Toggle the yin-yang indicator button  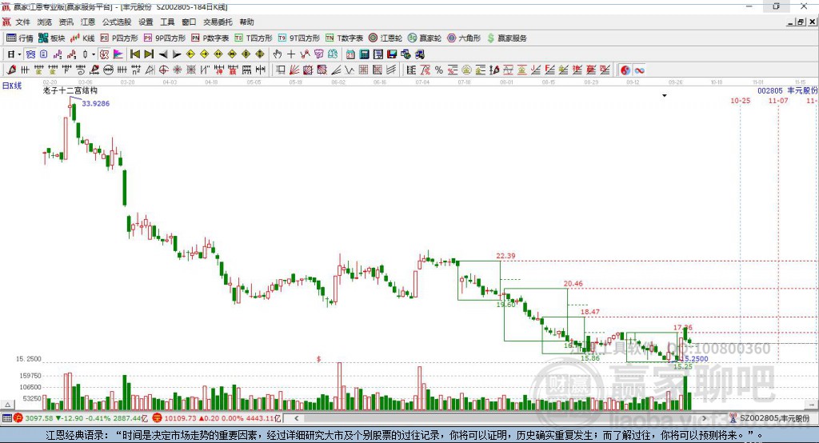(x=625, y=70)
